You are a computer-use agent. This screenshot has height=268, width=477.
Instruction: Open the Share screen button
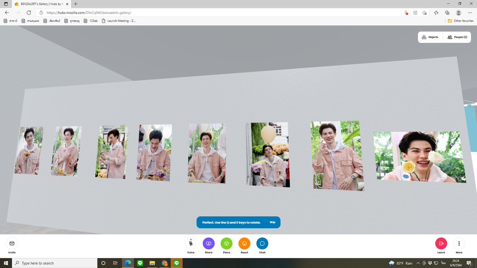point(209,243)
